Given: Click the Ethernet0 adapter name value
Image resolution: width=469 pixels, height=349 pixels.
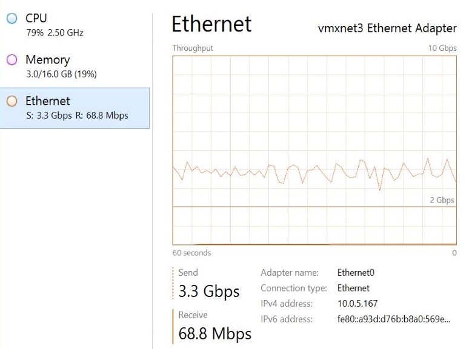Looking at the screenshot, I should coord(356,273).
